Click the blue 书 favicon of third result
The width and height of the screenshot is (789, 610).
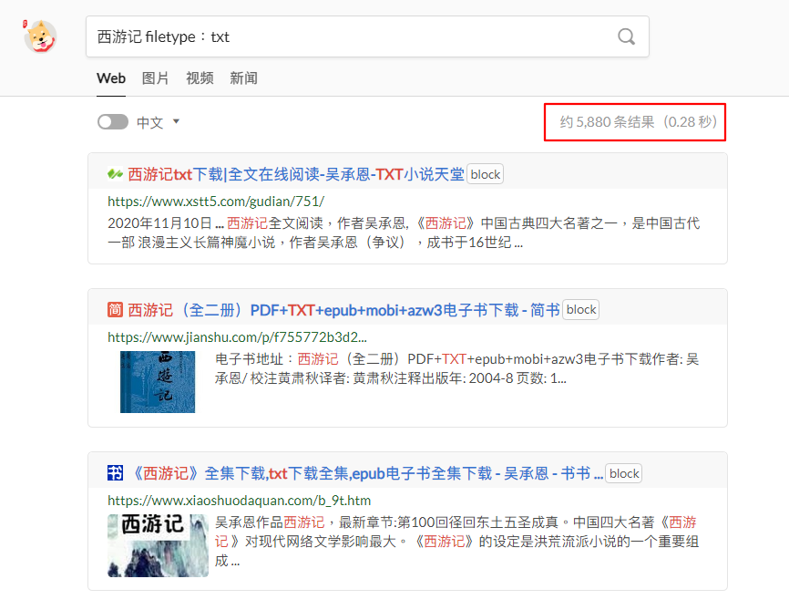(x=115, y=473)
